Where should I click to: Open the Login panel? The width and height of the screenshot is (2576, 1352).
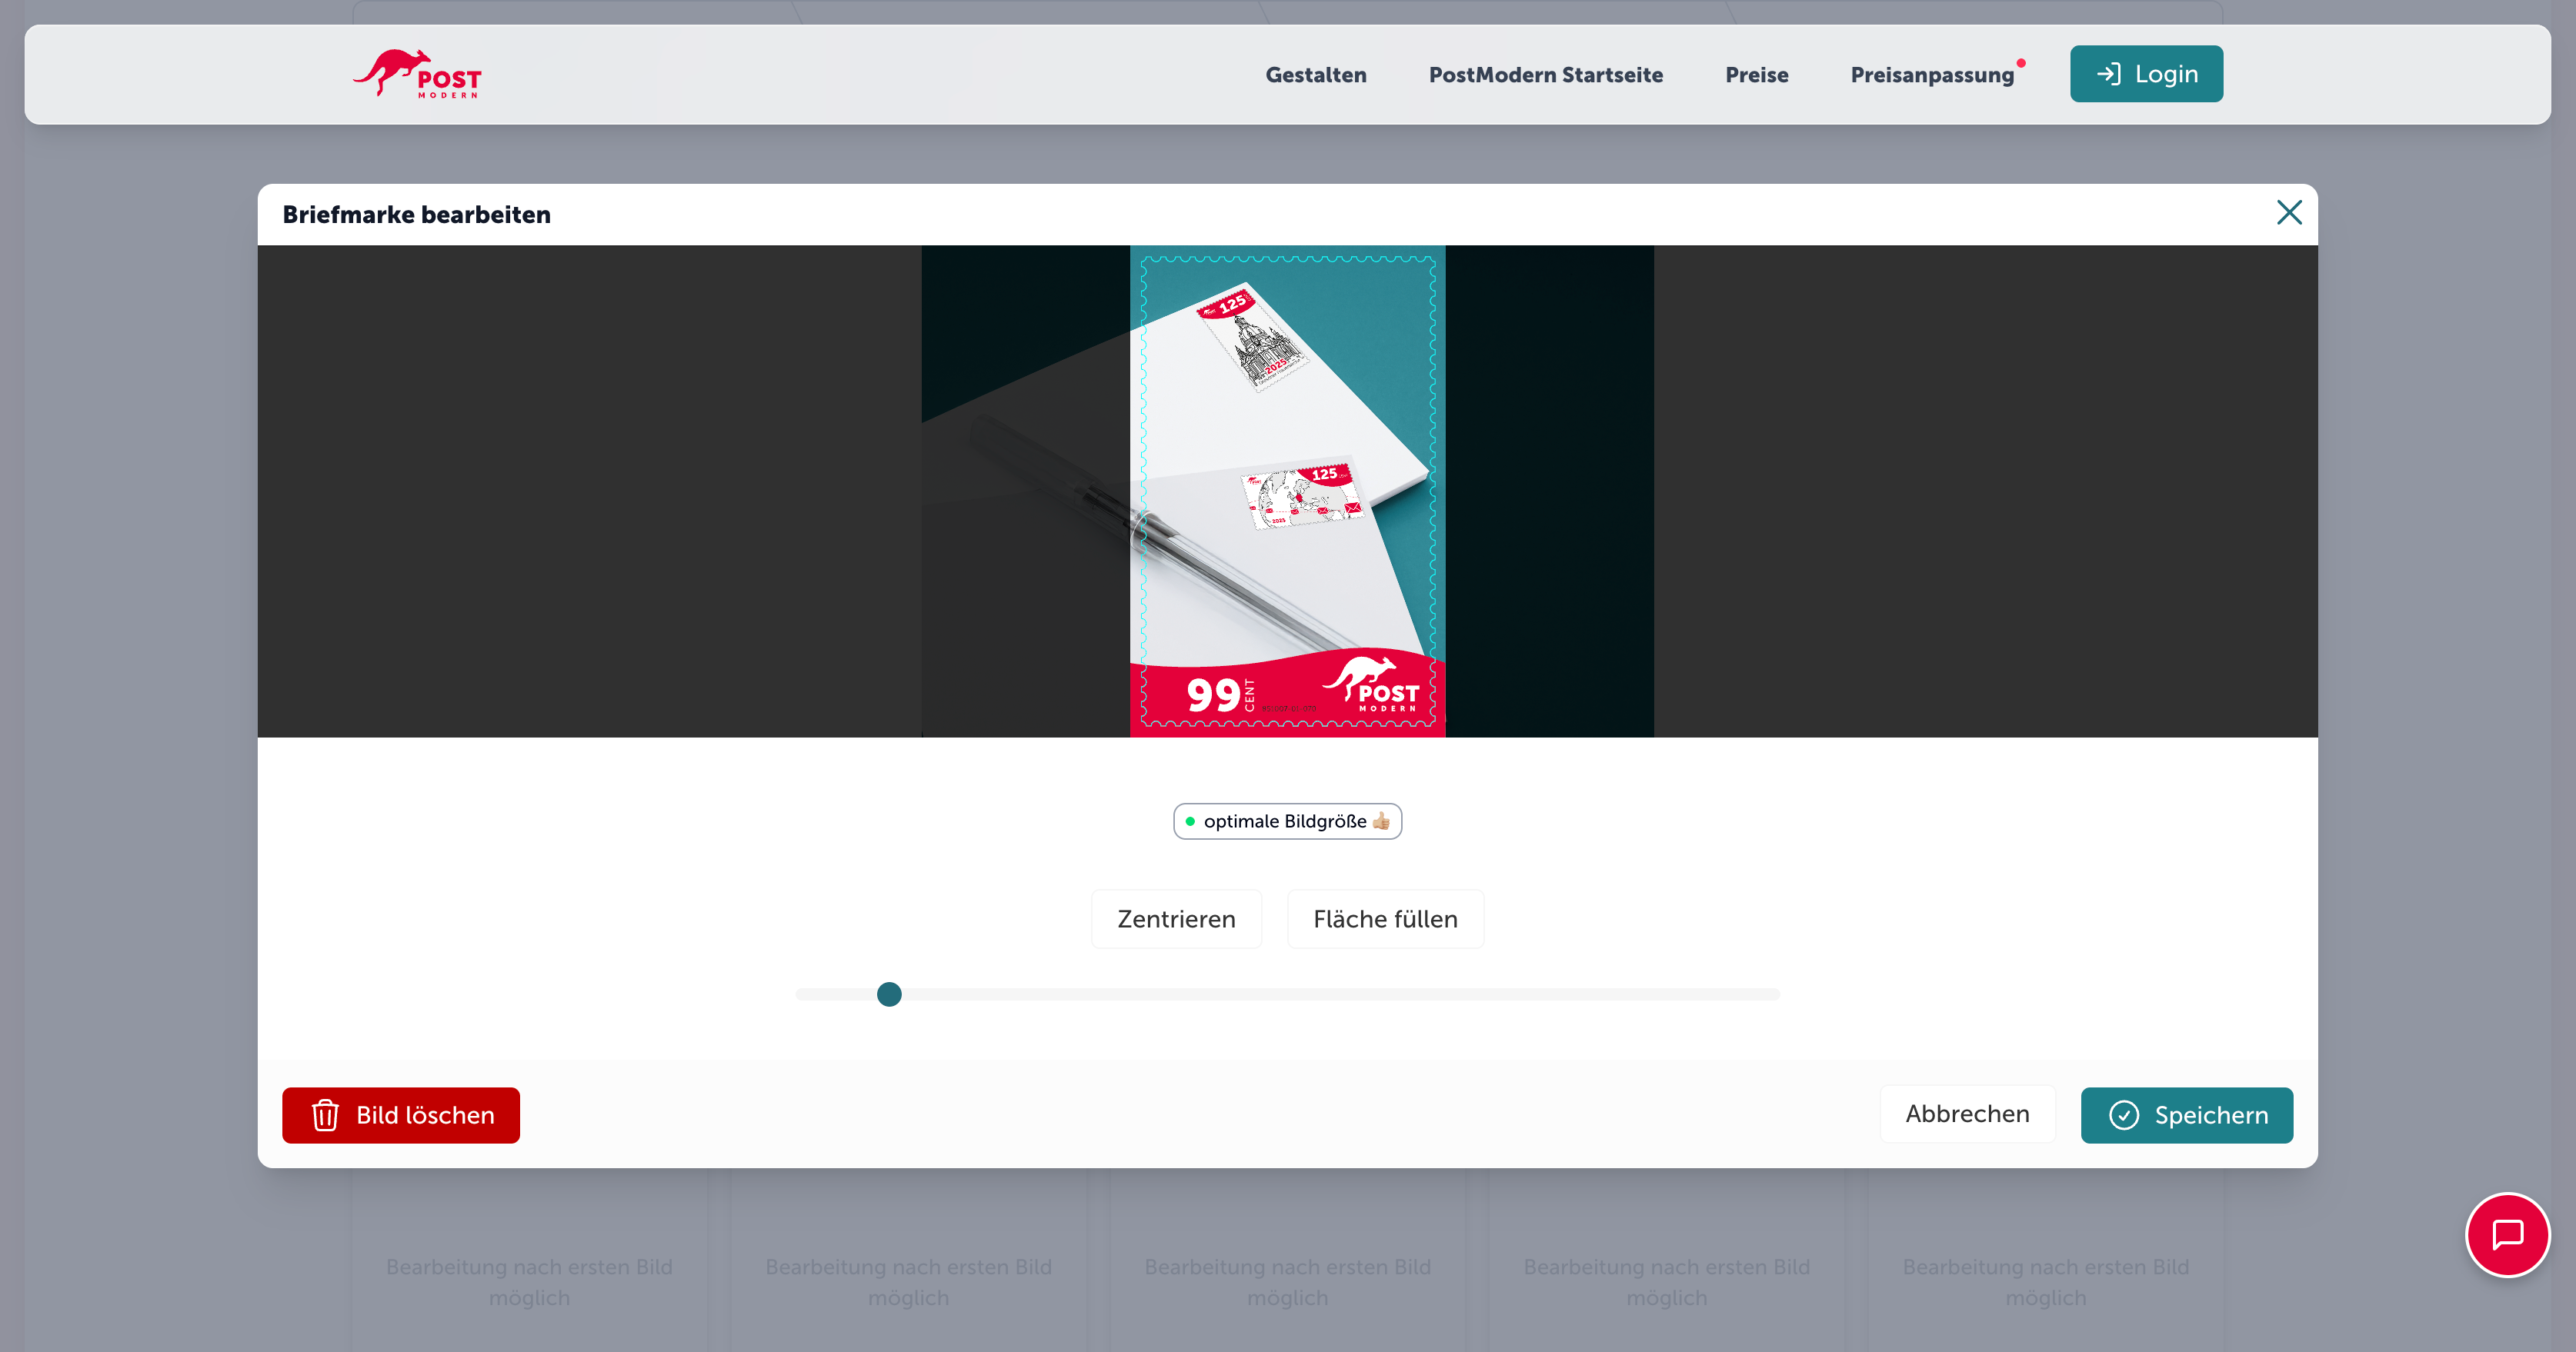point(2146,73)
